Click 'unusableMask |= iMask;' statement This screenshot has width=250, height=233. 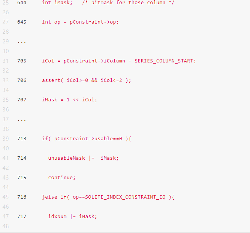[84, 158]
